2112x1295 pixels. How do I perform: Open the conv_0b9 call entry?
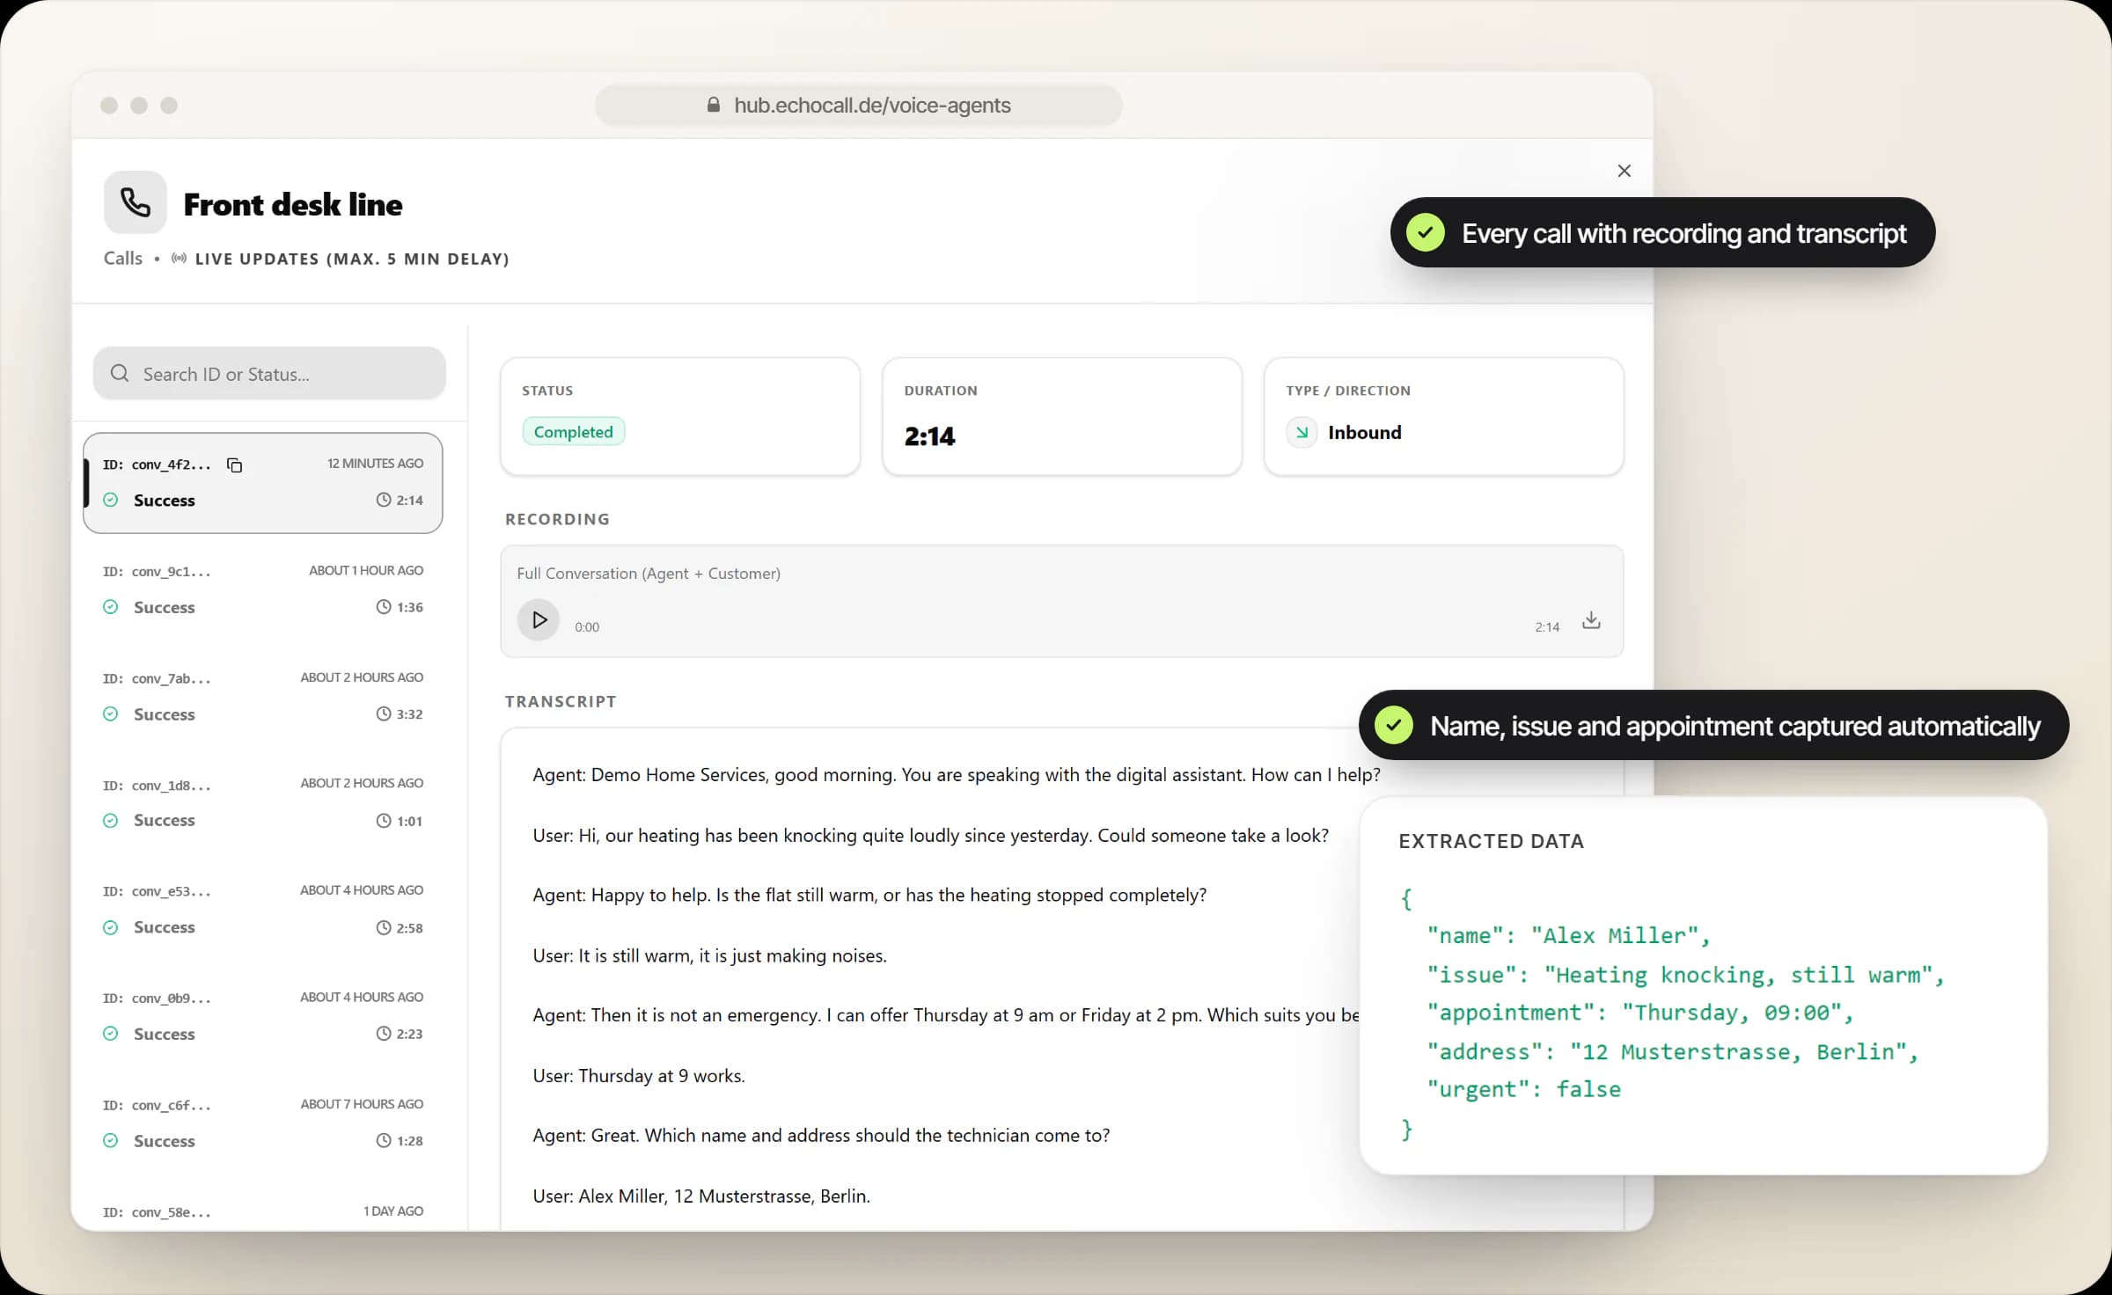pyautogui.click(x=262, y=1016)
